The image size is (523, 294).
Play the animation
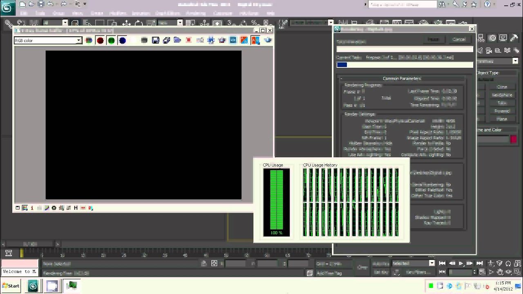461,263
